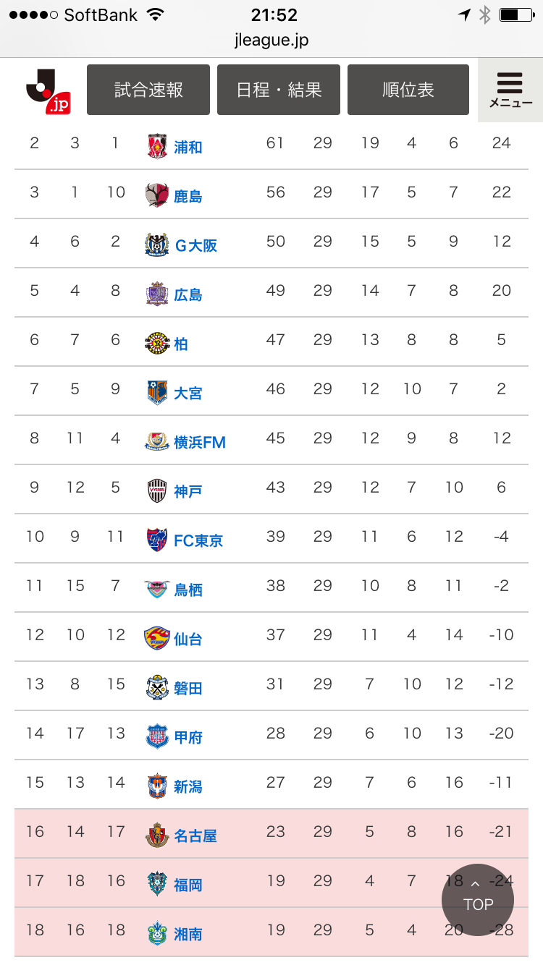Click the G大阪 team emblem

click(157, 245)
